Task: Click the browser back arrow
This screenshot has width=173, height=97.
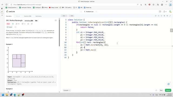Action: tap(2, 5)
